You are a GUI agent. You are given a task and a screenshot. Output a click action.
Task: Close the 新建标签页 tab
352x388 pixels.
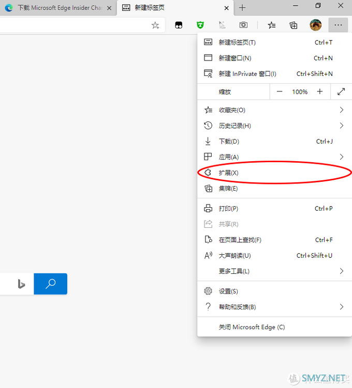(x=226, y=8)
